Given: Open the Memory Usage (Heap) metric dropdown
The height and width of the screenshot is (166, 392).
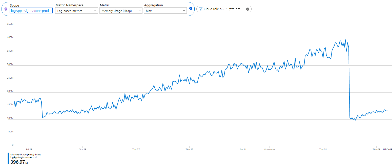Looking at the screenshot, I should [120, 10].
